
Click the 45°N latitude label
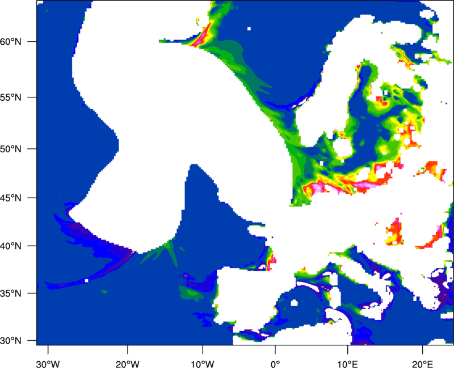coord(11,198)
